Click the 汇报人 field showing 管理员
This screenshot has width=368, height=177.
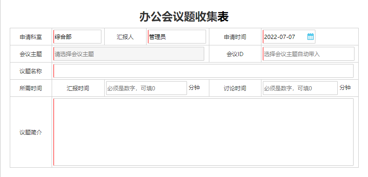tap(177, 37)
